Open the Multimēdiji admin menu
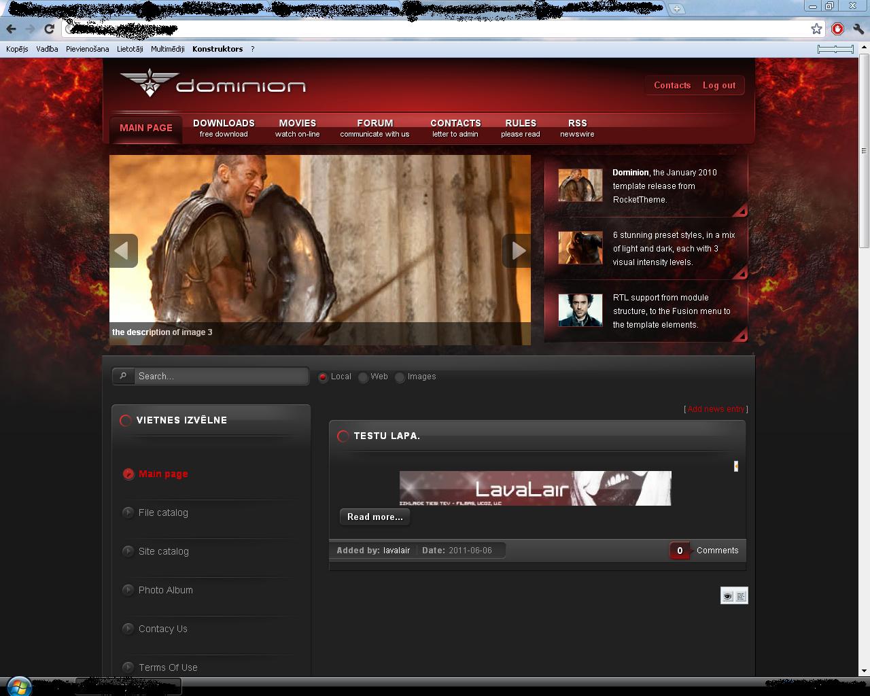870x696 pixels. point(167,49)
